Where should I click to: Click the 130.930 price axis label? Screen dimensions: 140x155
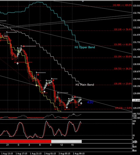click(x=136, y=64)
